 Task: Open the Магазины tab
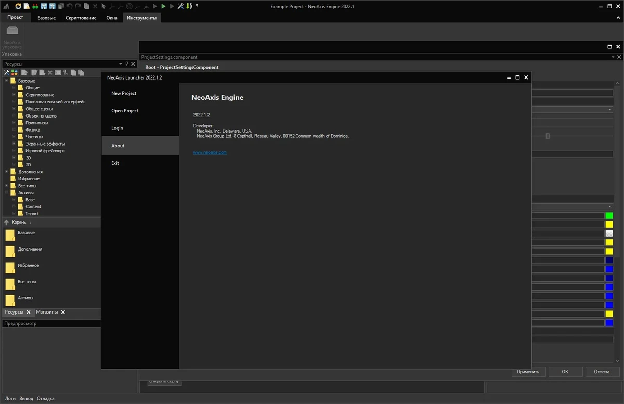click(47, 312)
